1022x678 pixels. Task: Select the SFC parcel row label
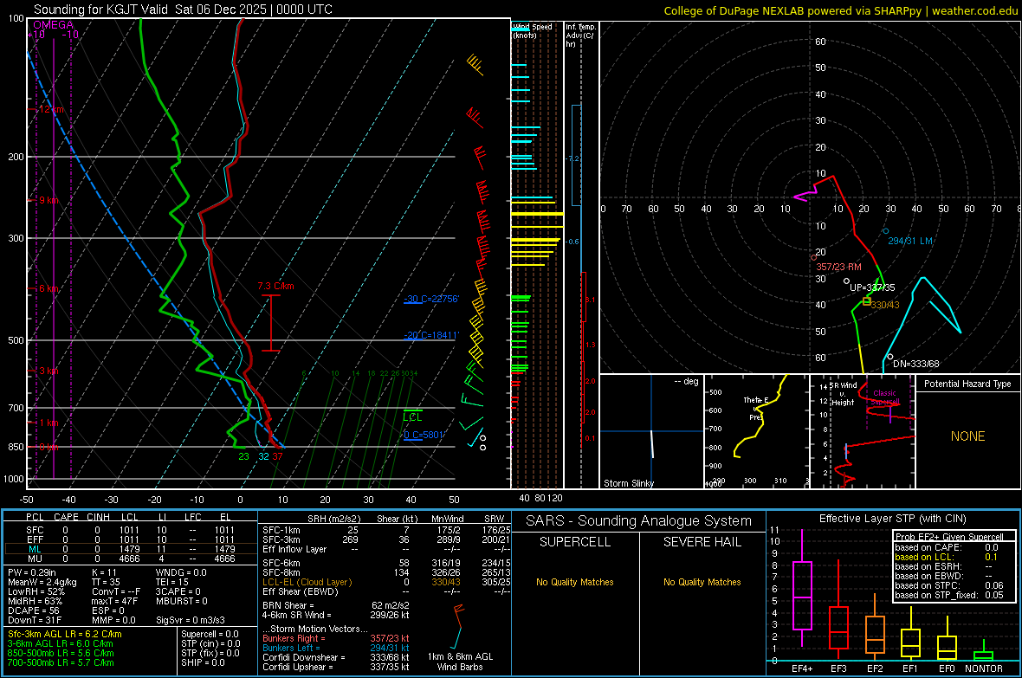click(35, 530)
